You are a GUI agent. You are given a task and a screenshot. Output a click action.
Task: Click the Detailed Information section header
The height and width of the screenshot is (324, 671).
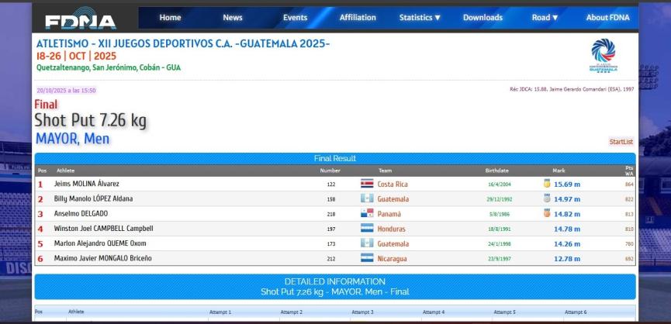(334, 287)
